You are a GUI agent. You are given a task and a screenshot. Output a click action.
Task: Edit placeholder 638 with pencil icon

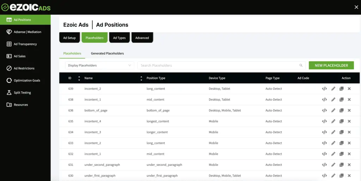click(333, 99)
